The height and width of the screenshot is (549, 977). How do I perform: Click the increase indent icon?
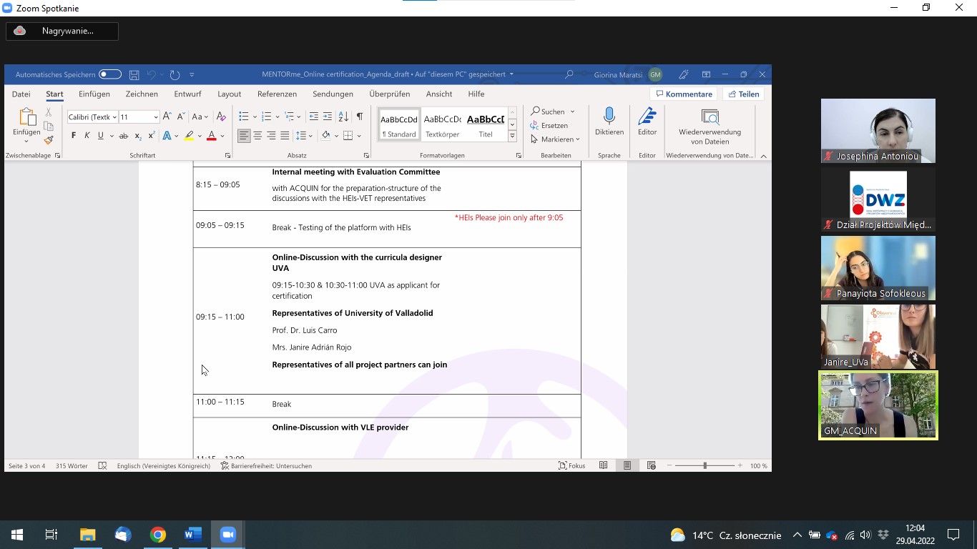tap(328, 117)
